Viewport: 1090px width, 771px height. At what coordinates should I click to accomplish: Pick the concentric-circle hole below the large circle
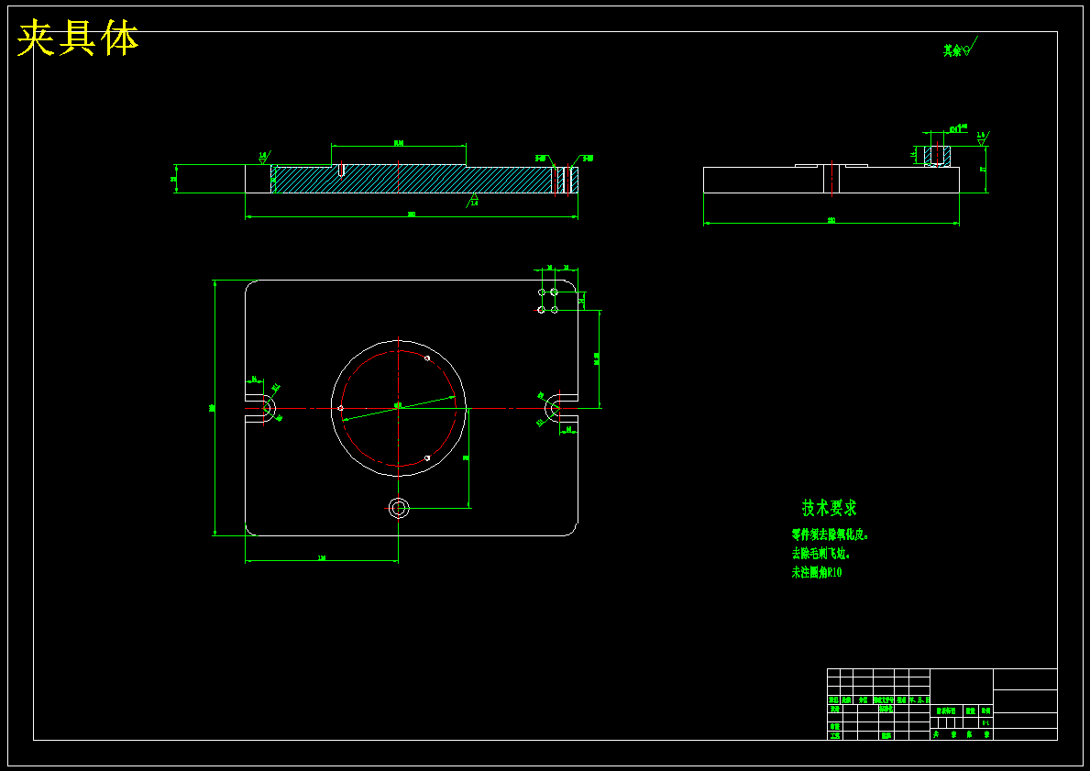[x=399, y=508]
